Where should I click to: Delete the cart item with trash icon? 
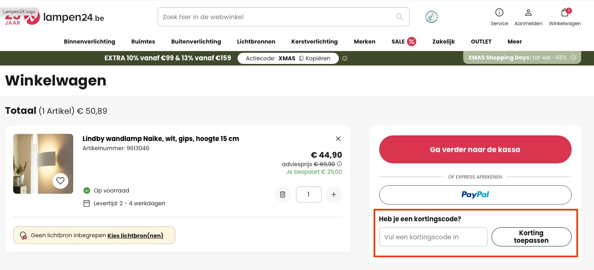tap(282, 194)
